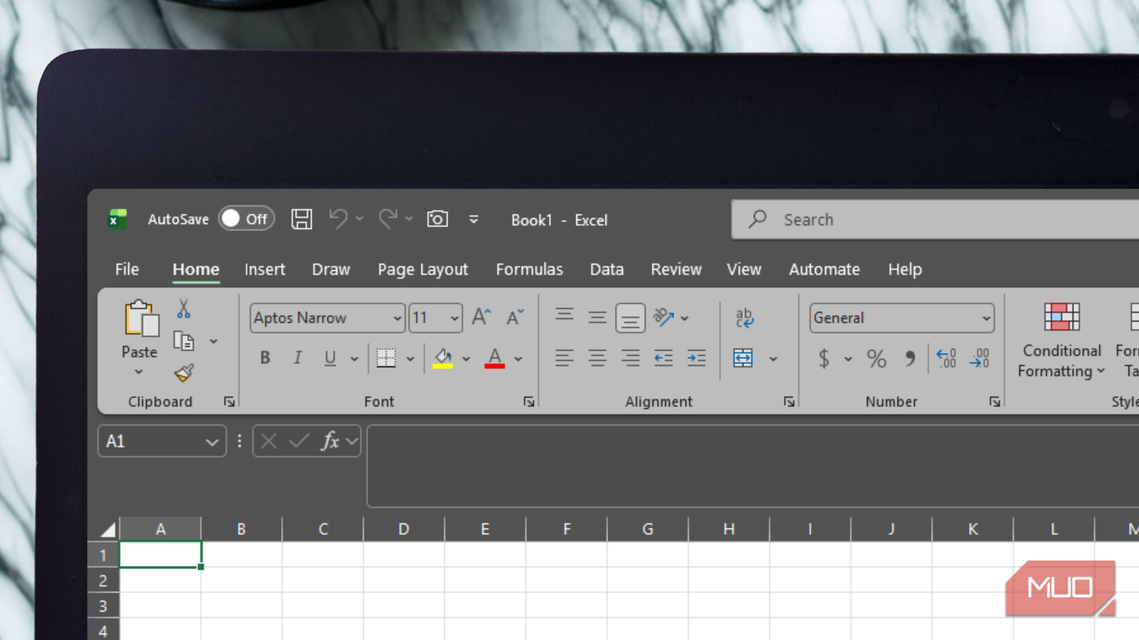Align text left
1139x640 pixels.
point(565,358)
